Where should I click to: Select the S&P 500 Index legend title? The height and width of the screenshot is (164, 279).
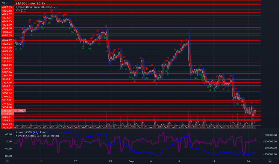[x=31, y=3]
